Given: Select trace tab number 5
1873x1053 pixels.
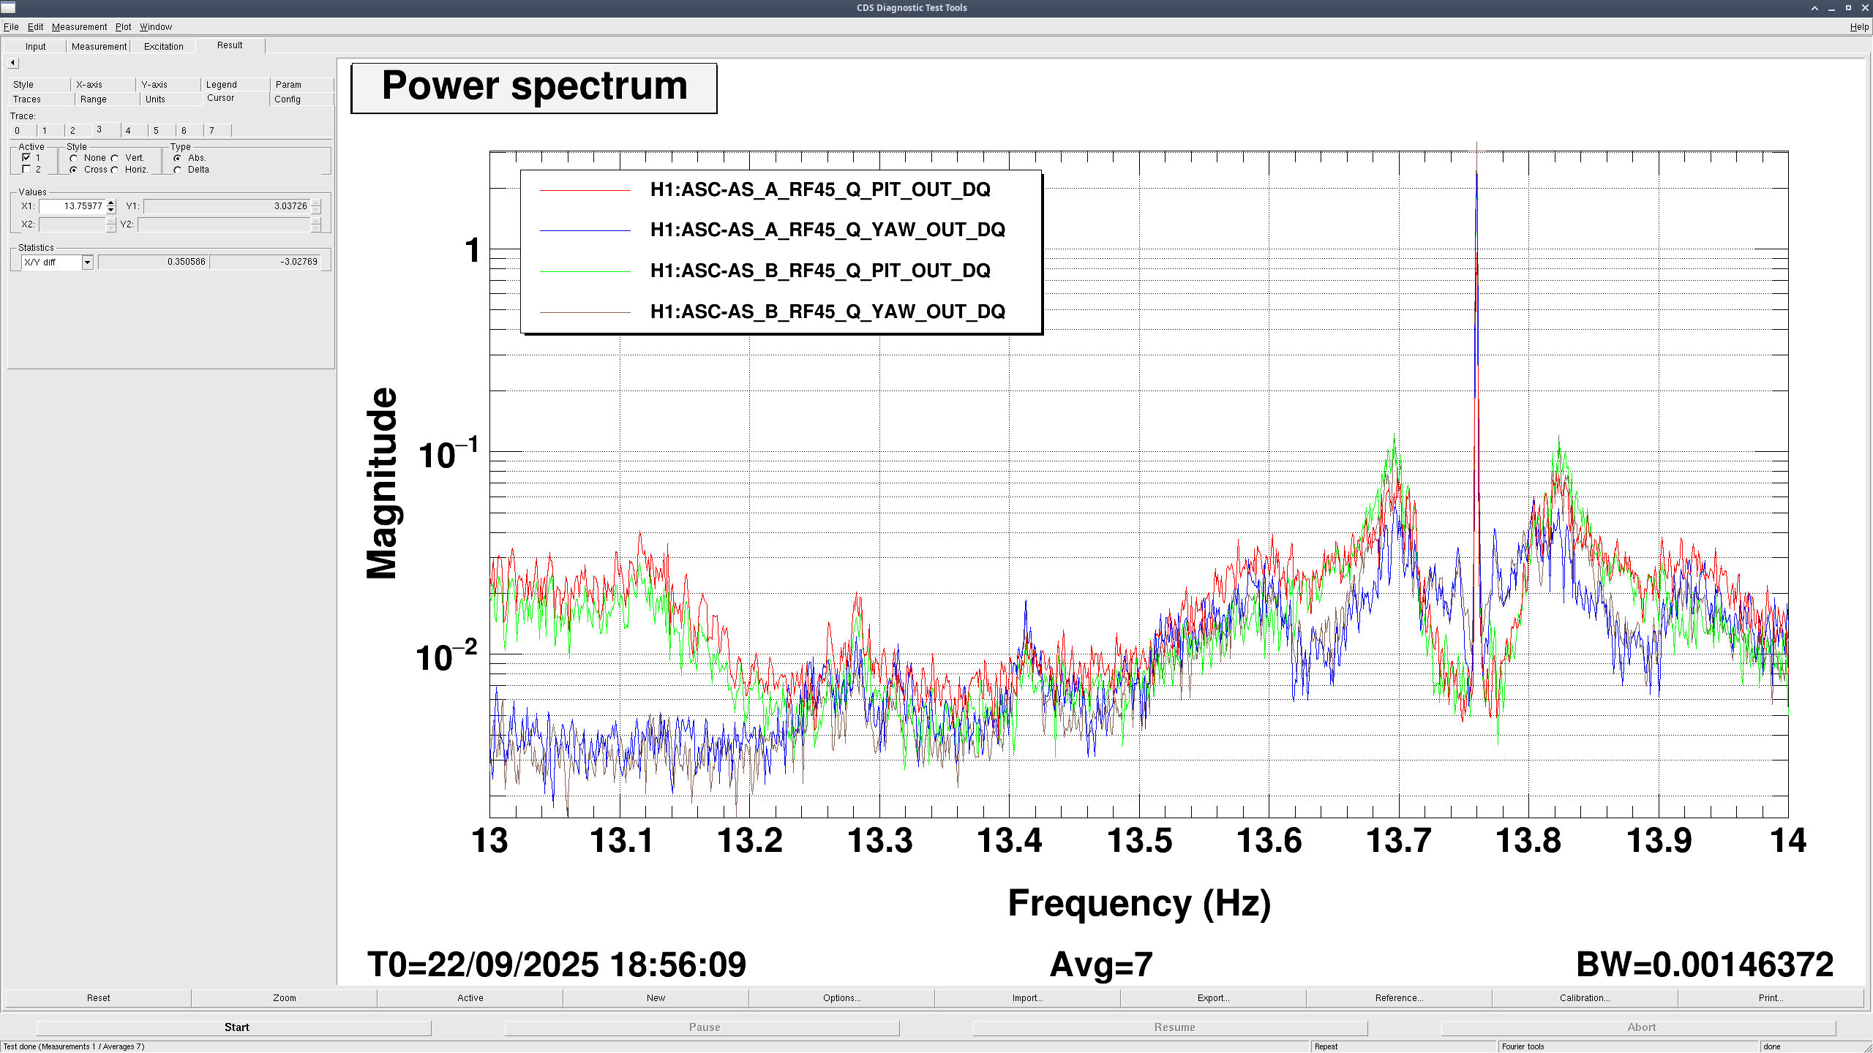Looking at the screenshot, I should (156, 131).
